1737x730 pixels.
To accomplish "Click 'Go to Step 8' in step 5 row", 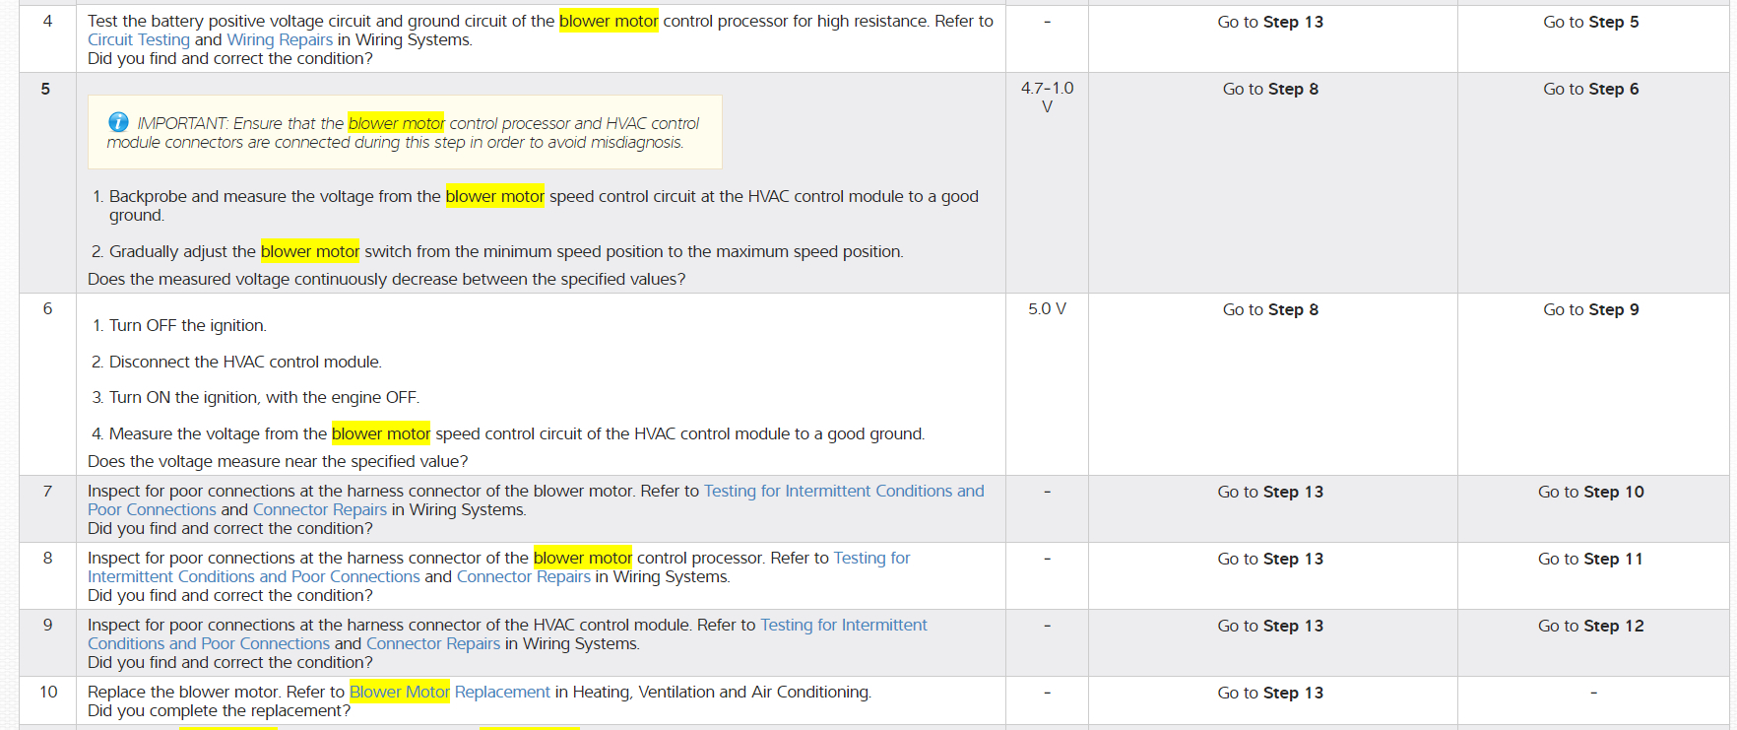I will pyautogui.click(x=1270, y=90).
